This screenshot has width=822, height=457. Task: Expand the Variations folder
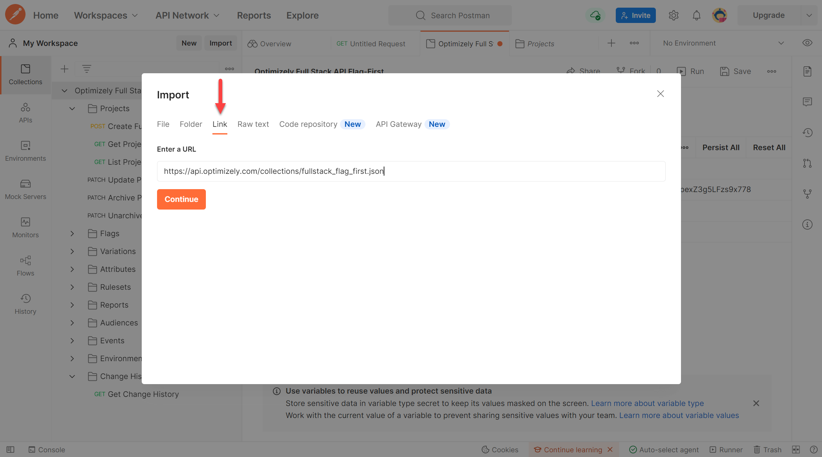point(72,251)
